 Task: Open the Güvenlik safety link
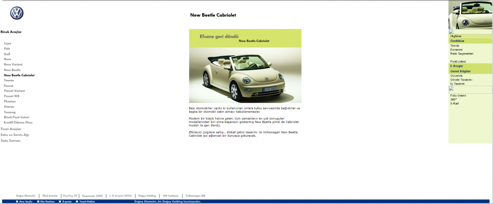[457, 76]
